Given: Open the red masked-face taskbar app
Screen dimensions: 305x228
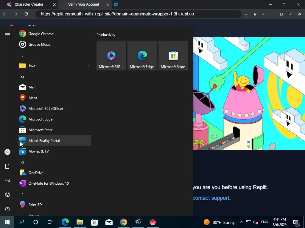Looking at the screenshot, I should (153, 222).
